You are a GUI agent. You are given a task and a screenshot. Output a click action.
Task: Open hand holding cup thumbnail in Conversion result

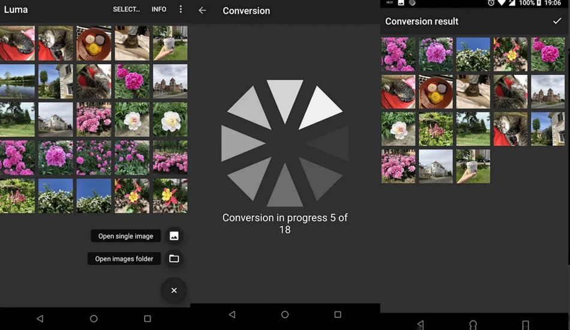coord(473,166)
